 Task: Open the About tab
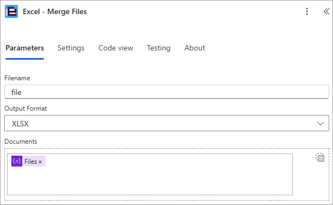[x=195, y=48]
